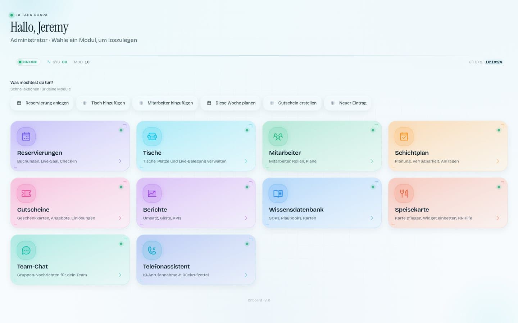Click plus icon in Mitarbeiter hinzufügen
518x323 pixels.
141,103
